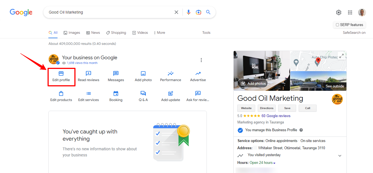This screenshot has height=173, width=373.
Task: Switch to the Shopping tab
Action: (x=116, y=33)
